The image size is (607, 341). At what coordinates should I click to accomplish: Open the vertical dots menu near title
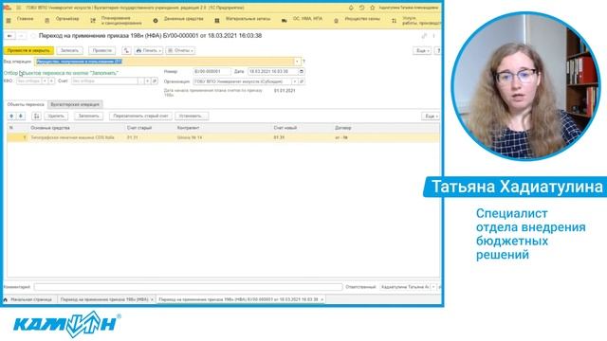434,36
